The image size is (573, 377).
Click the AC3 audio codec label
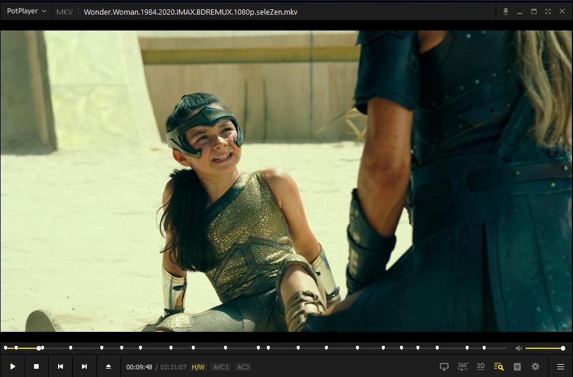[x=243, y=367]
